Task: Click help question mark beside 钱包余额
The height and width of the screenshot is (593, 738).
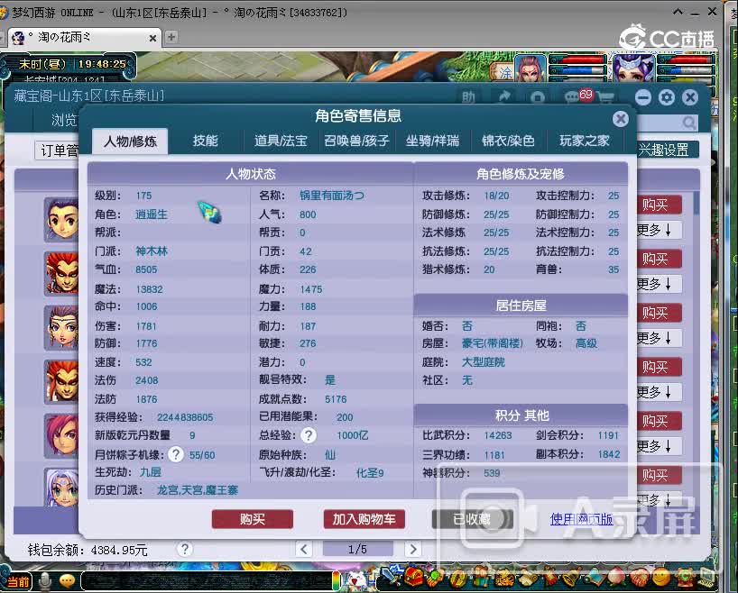Action: pyautogui.click(x=185, y=549)
